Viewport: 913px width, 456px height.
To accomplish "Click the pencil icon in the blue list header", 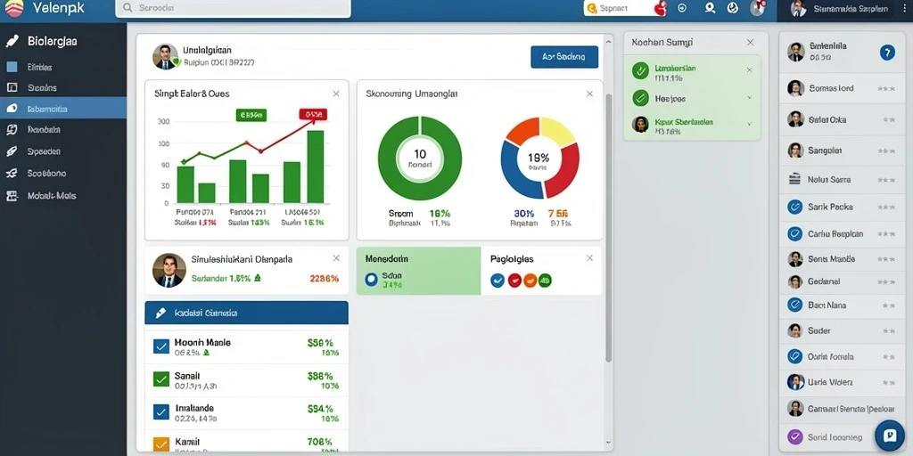I will (x=160, y=313).
